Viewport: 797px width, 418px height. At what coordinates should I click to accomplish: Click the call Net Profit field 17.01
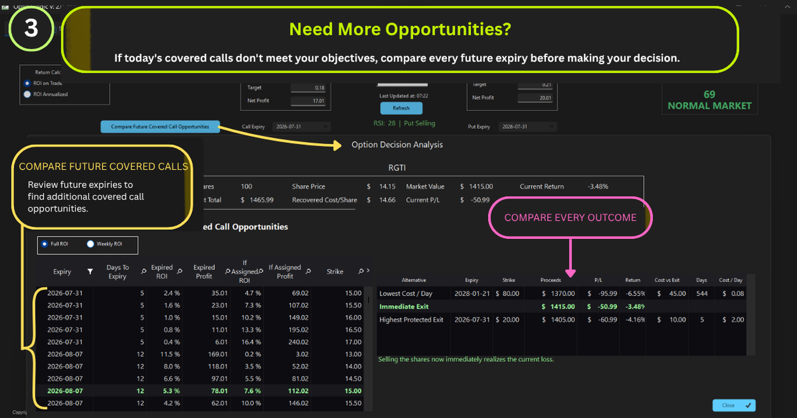(x=308, y=100)
